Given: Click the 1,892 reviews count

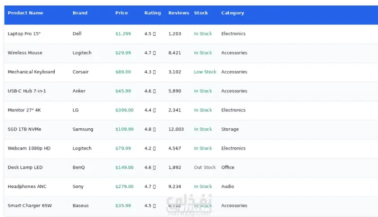Looking at the screenshot, I should point(174,167).
